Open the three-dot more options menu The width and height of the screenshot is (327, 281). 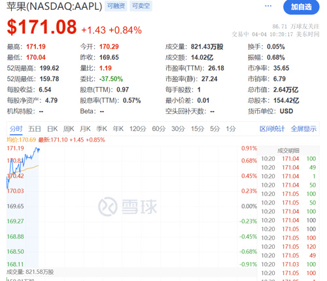click(268, 6)
